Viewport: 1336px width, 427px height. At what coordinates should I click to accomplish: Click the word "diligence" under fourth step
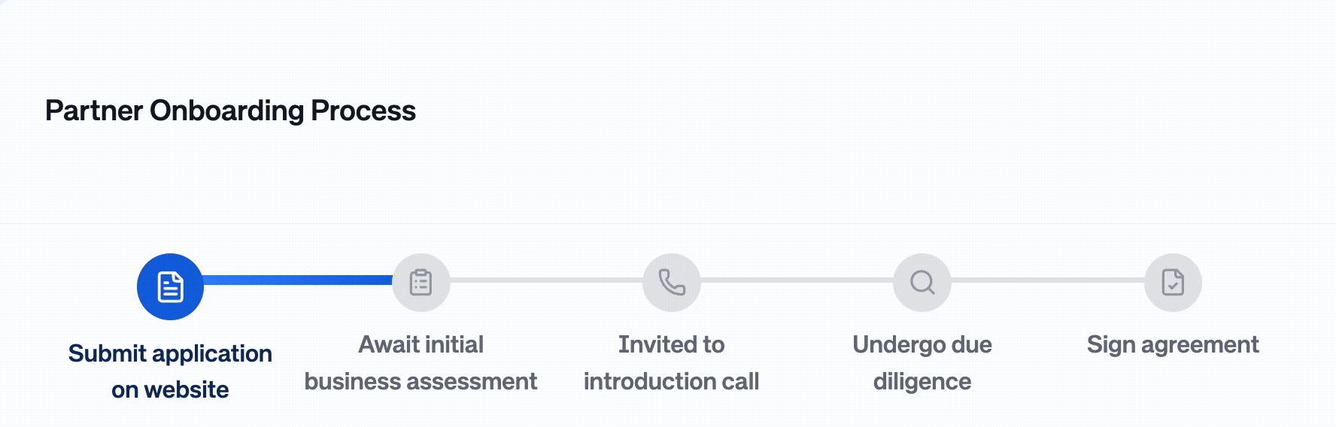tap(922, 382)
